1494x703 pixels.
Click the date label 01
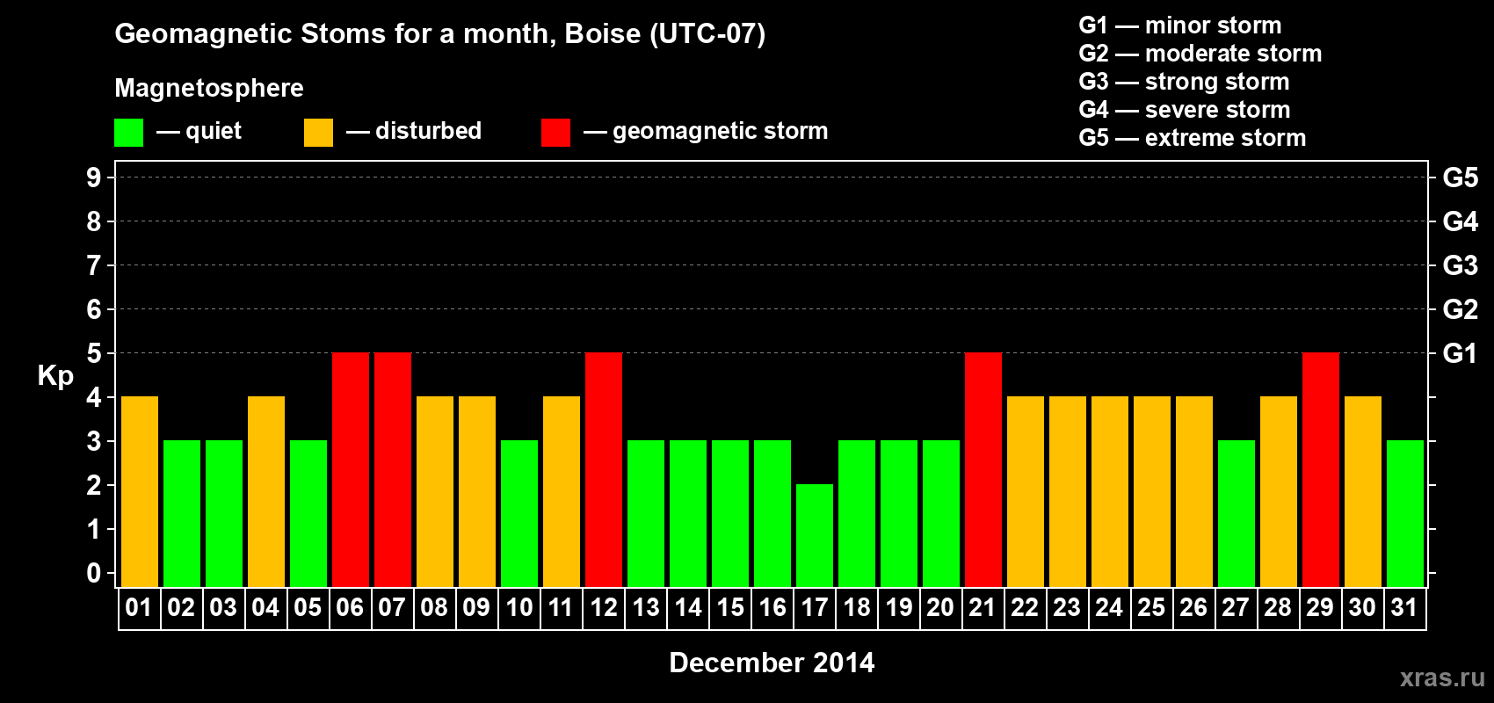click(139, 607)
